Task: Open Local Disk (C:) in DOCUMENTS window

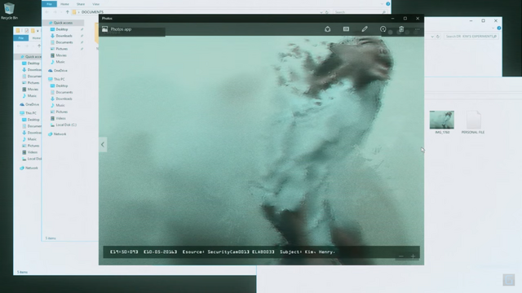Action: 64,125
